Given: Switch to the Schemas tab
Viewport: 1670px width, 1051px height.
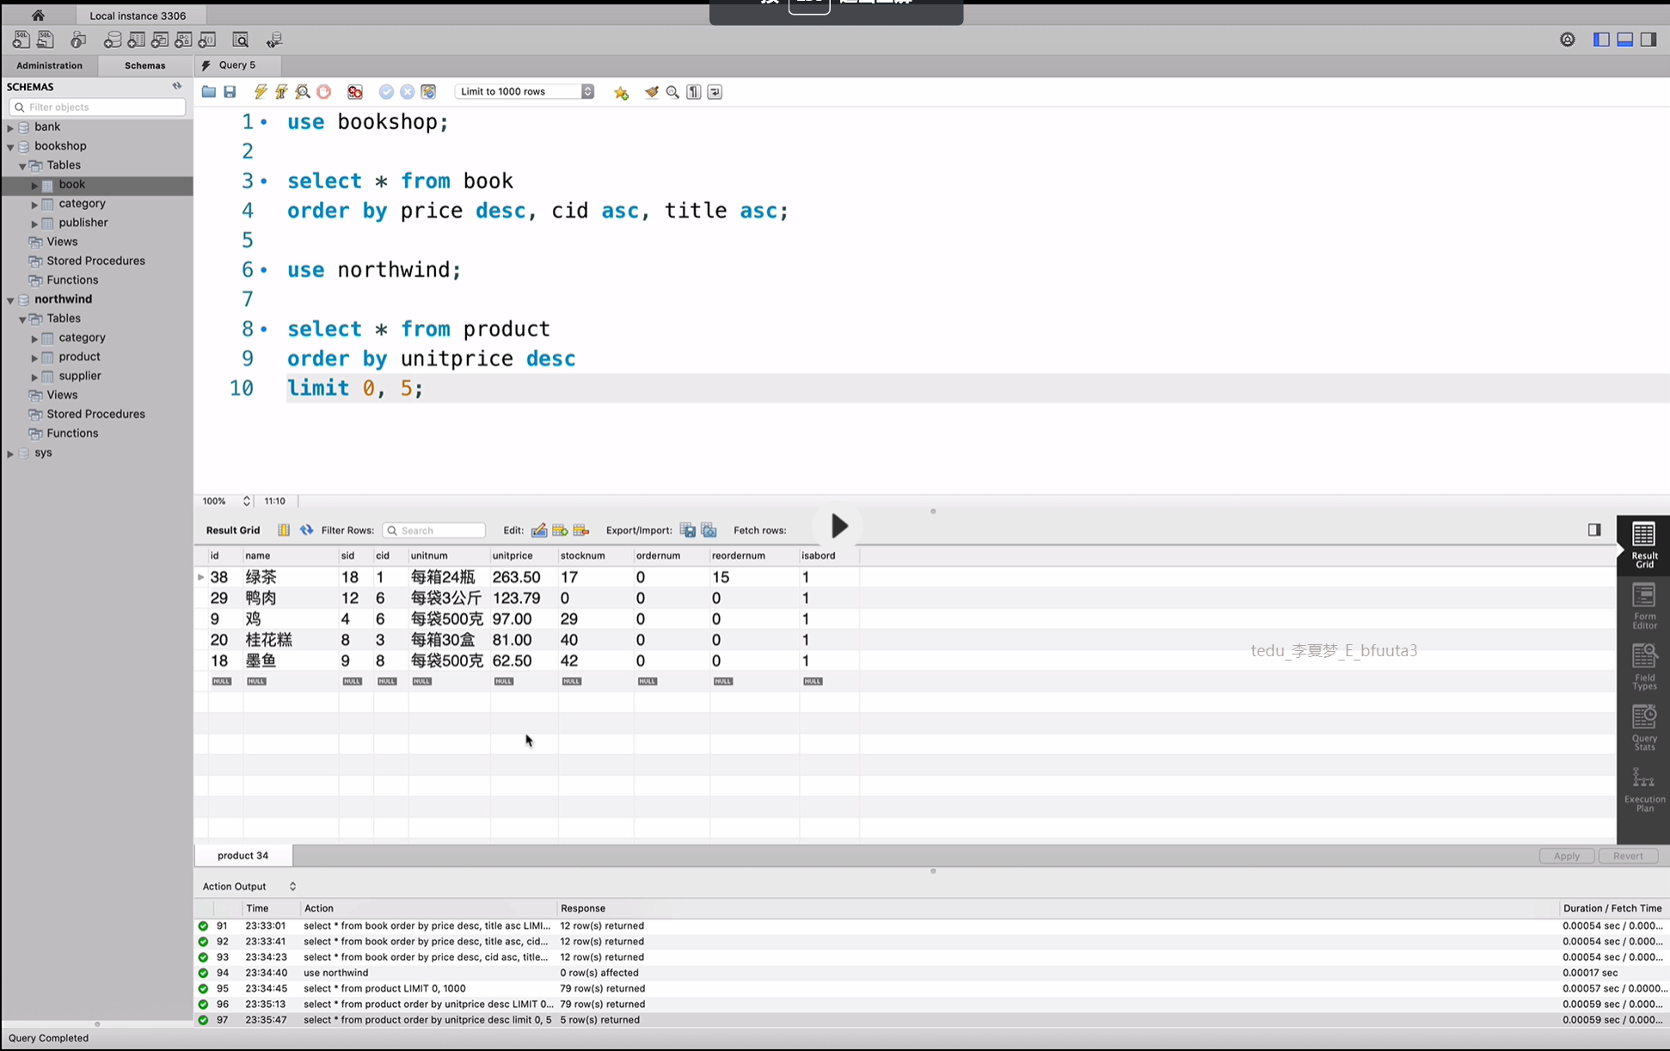Looking at the screenshot, I should pyautogui.click(x=144, y=65).
